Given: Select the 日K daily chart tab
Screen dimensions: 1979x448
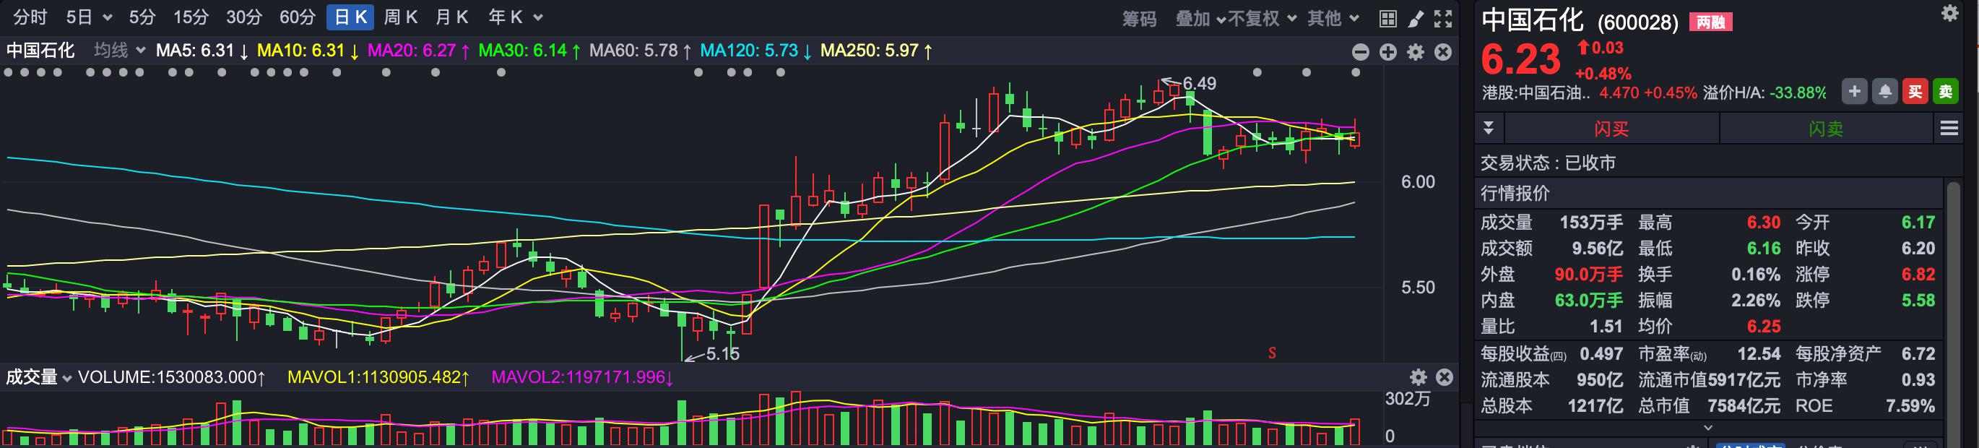Looking at the screenshot, I should click(350, 17).
